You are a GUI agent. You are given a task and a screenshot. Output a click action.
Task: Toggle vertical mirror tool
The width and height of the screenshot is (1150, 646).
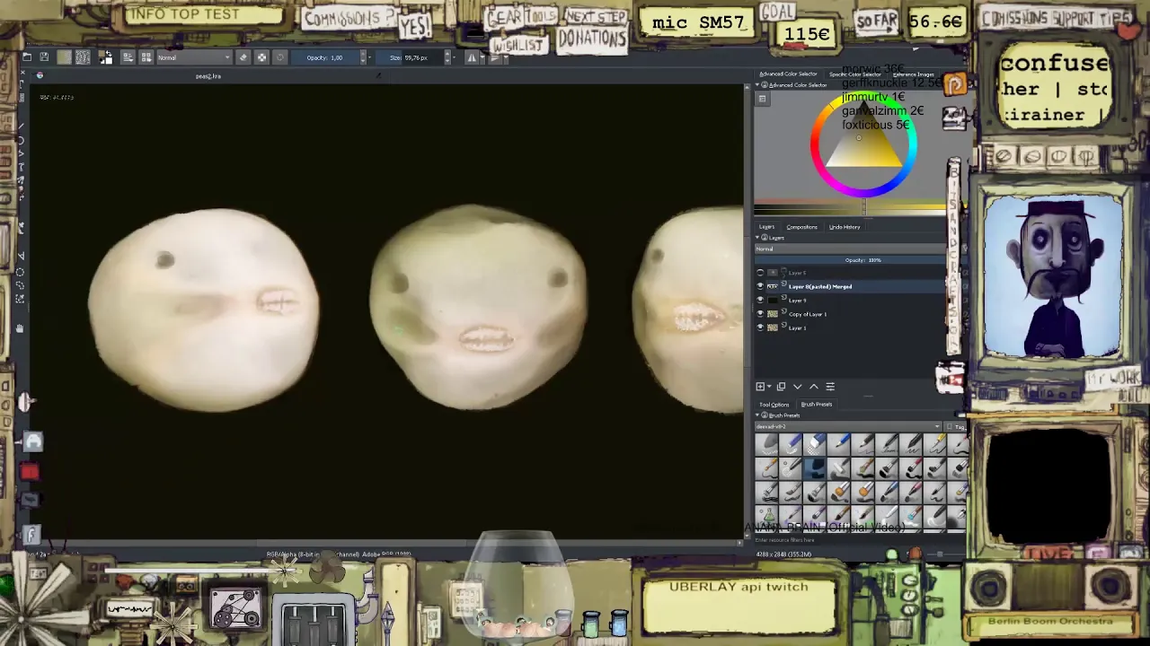pyautogui.click(x=493, y=57)
